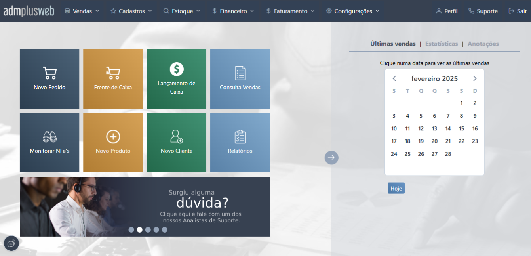This screenshot has height=256, width=531.
Task: Open the Novo Produto plus tile
Action: (113, 142)
